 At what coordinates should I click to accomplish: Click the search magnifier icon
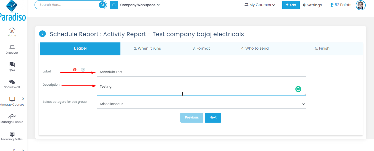click(x=102, y=5)
